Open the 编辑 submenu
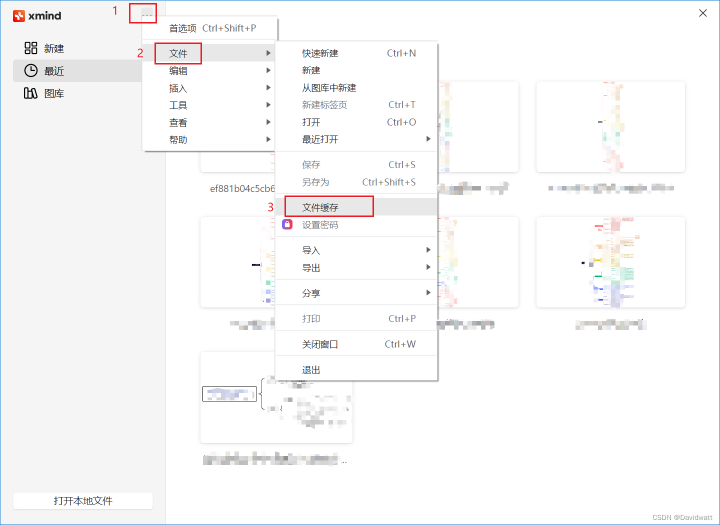720x525 pixels. point(209,70)
